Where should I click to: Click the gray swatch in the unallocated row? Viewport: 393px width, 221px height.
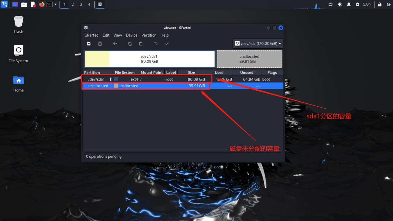click(x=116, y=86)
